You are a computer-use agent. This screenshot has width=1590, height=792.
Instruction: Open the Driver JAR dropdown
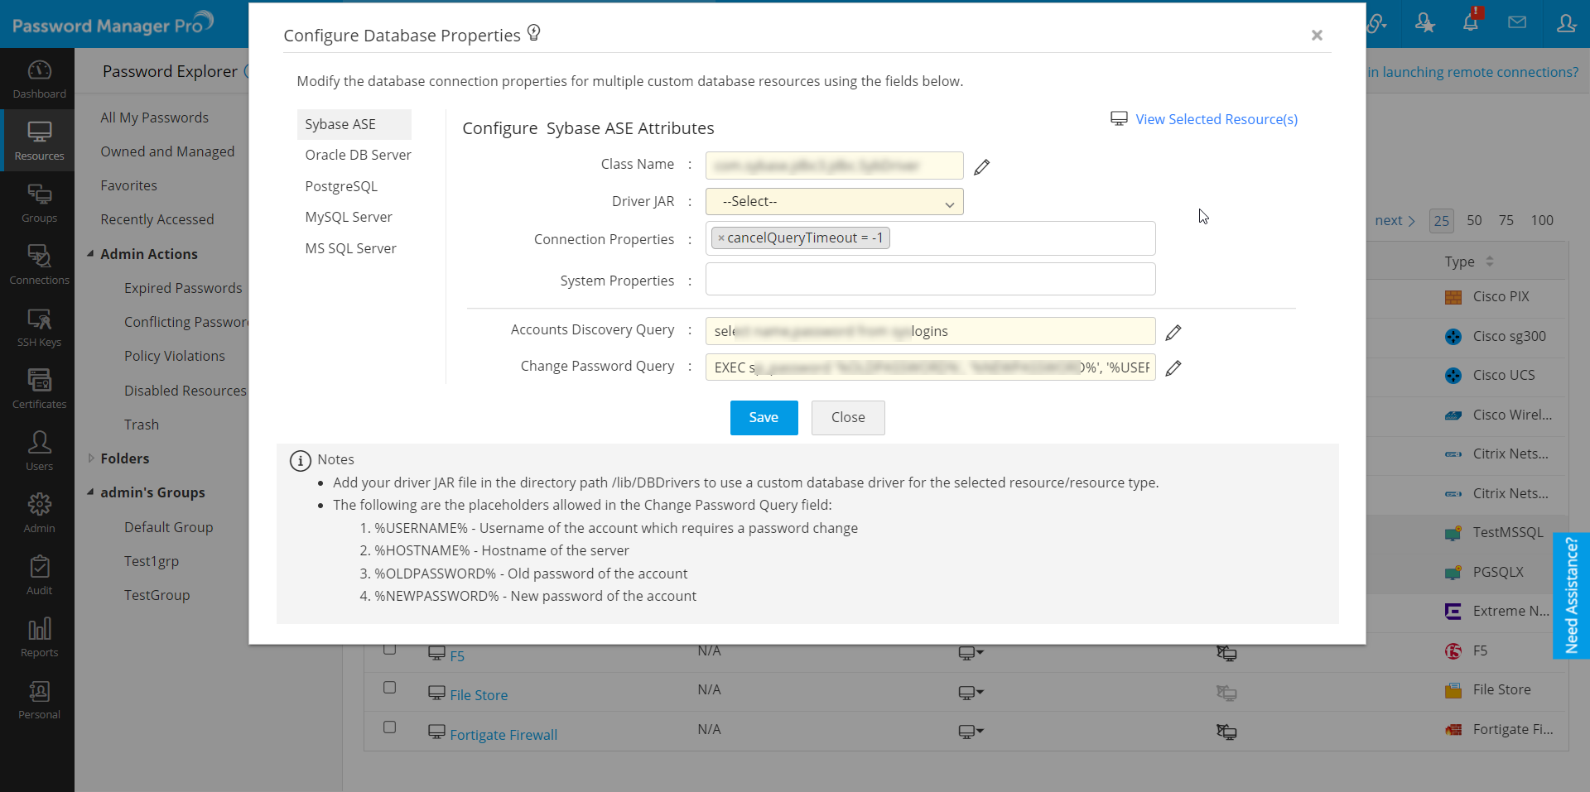point(834,202)
